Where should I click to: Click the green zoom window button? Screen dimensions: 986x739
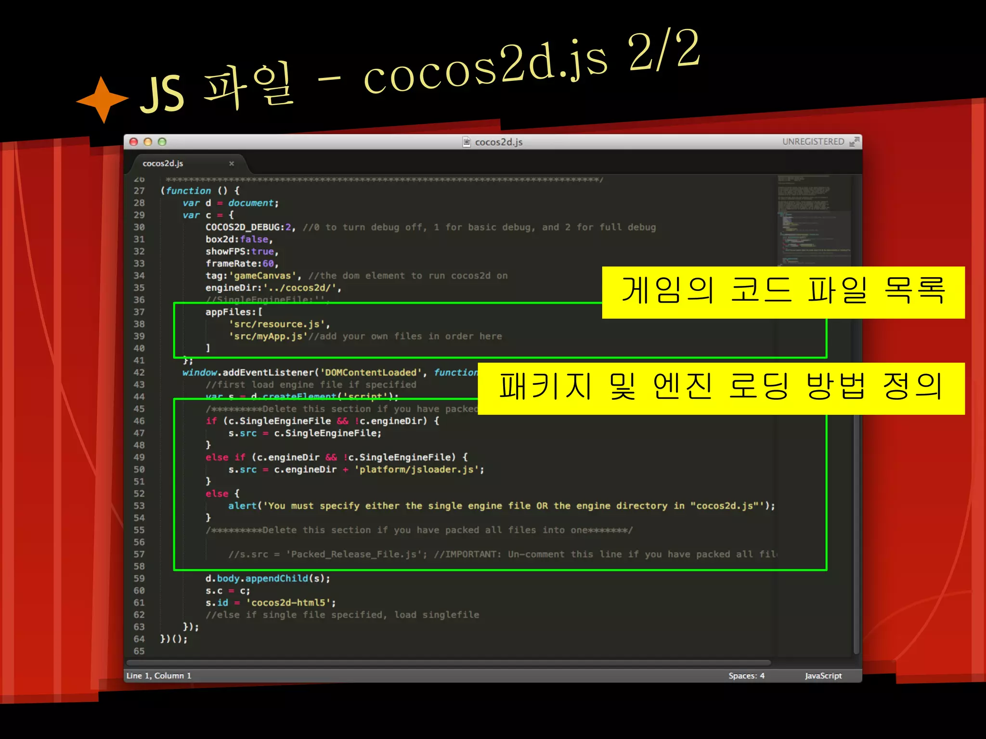tap(162, 142)
